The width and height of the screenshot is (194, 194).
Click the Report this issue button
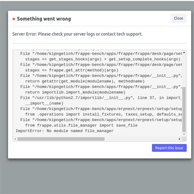pyautogui.click(x=169, y=148)
